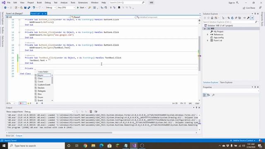The height and width of the screenshot is (149, 265).
Task: Open the Extensions menu
Action: click(x=83, y=2)
